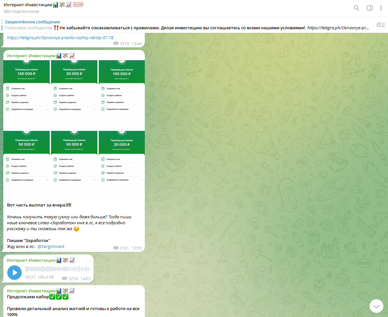Click the sender name above the photo album

coord(31,56)
